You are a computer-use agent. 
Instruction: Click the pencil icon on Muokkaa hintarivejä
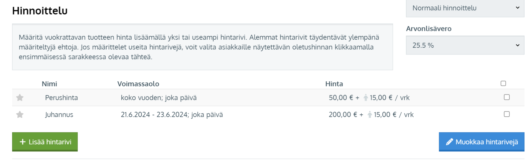click(450, 142)
